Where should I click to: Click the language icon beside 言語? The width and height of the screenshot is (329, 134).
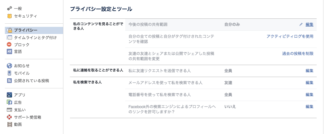tap(9, 51)
